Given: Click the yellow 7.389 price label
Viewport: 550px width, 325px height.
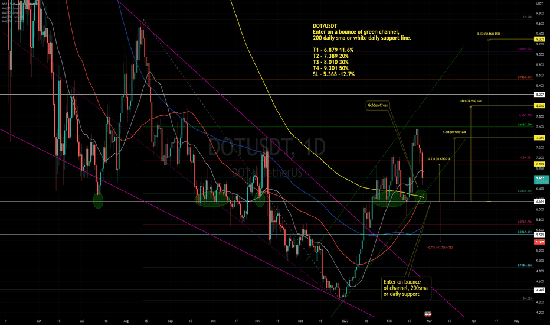Looking at the screenshot, I should [539, 138].
